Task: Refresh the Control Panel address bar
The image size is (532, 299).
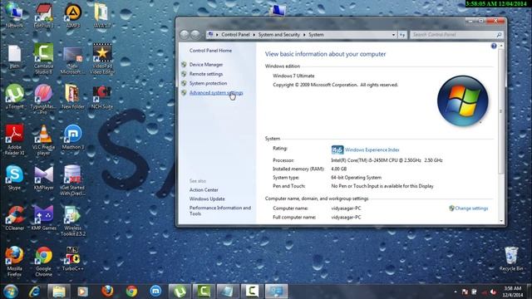Action: pos(402,35)
